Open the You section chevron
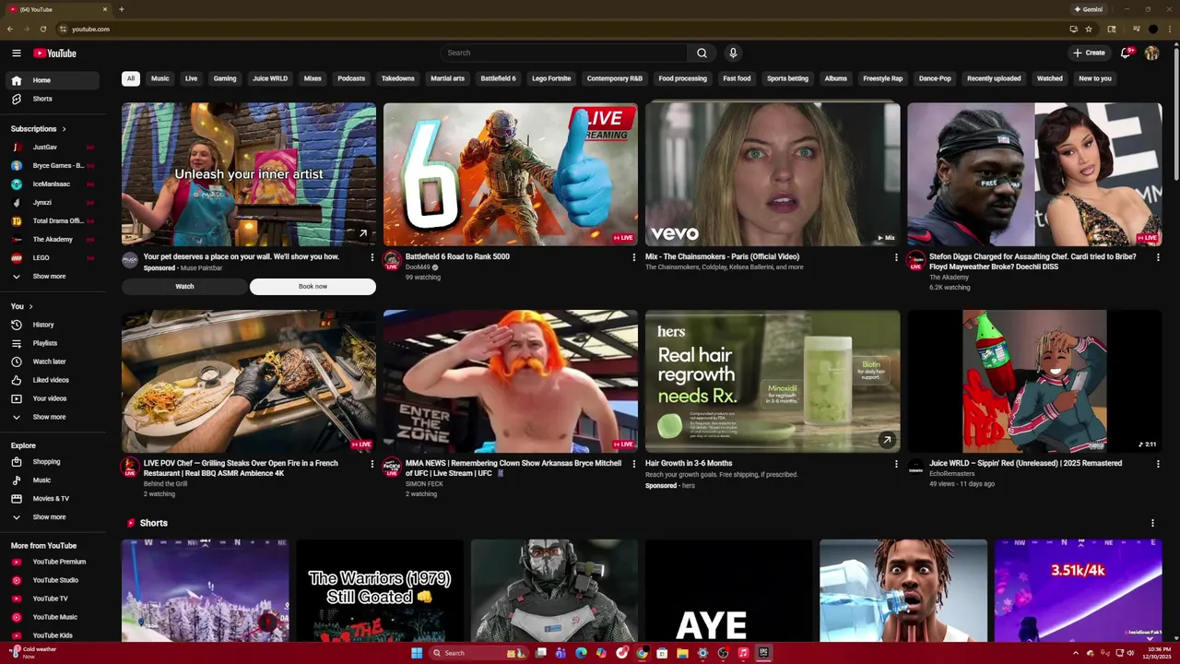This screenshot has height=664, width=1180. click(30, 306)
